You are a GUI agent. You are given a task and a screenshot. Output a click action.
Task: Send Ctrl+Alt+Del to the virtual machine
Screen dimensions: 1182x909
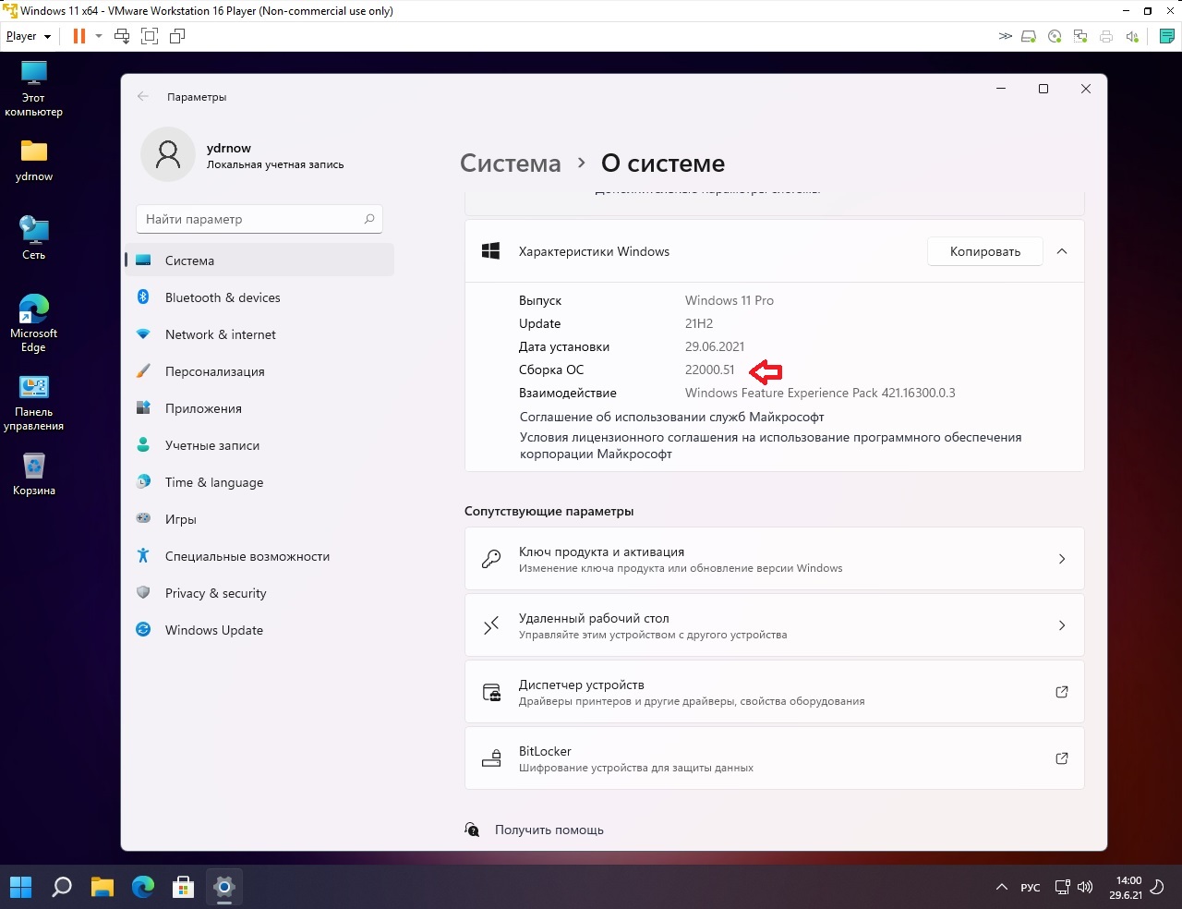[122, 36]
